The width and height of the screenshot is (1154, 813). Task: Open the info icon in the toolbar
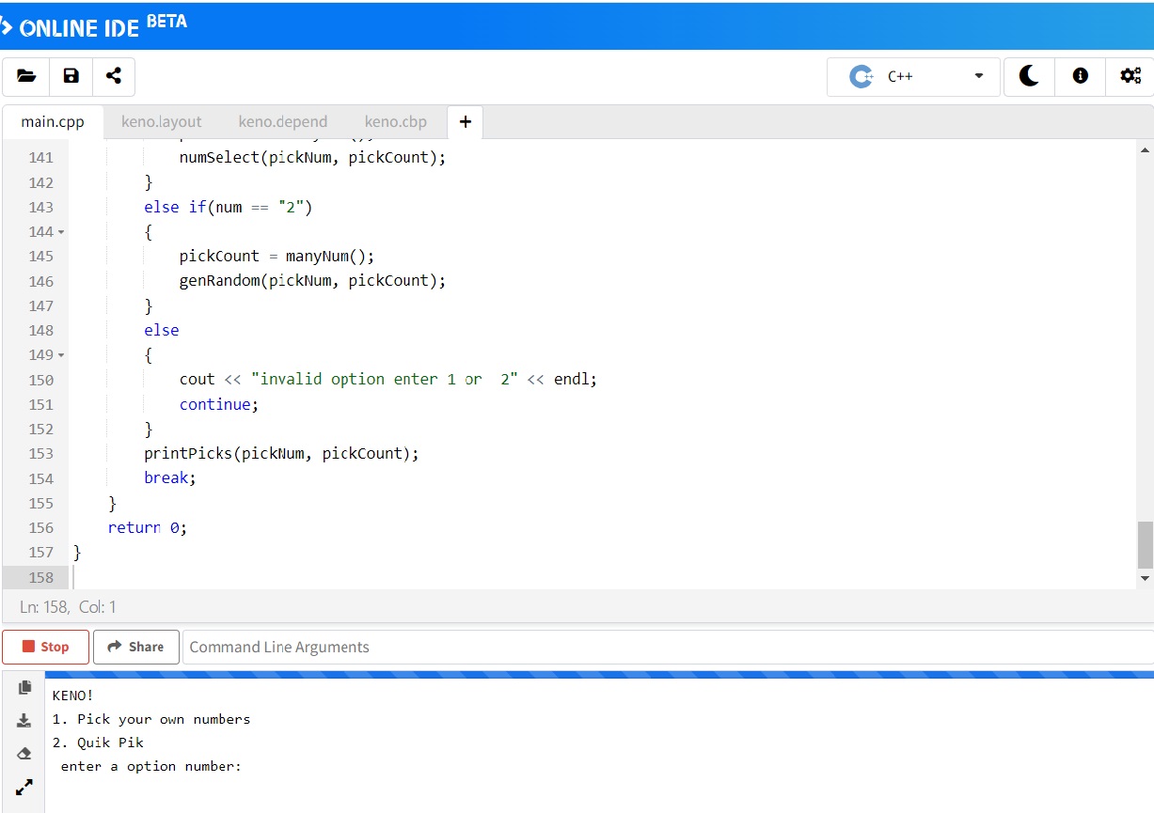[1080, 76]
